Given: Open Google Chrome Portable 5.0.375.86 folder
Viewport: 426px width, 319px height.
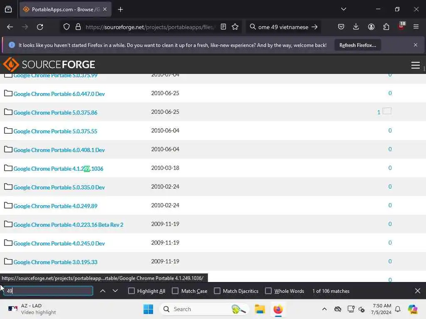Looking at the screenshot, I should click(55, 113).
